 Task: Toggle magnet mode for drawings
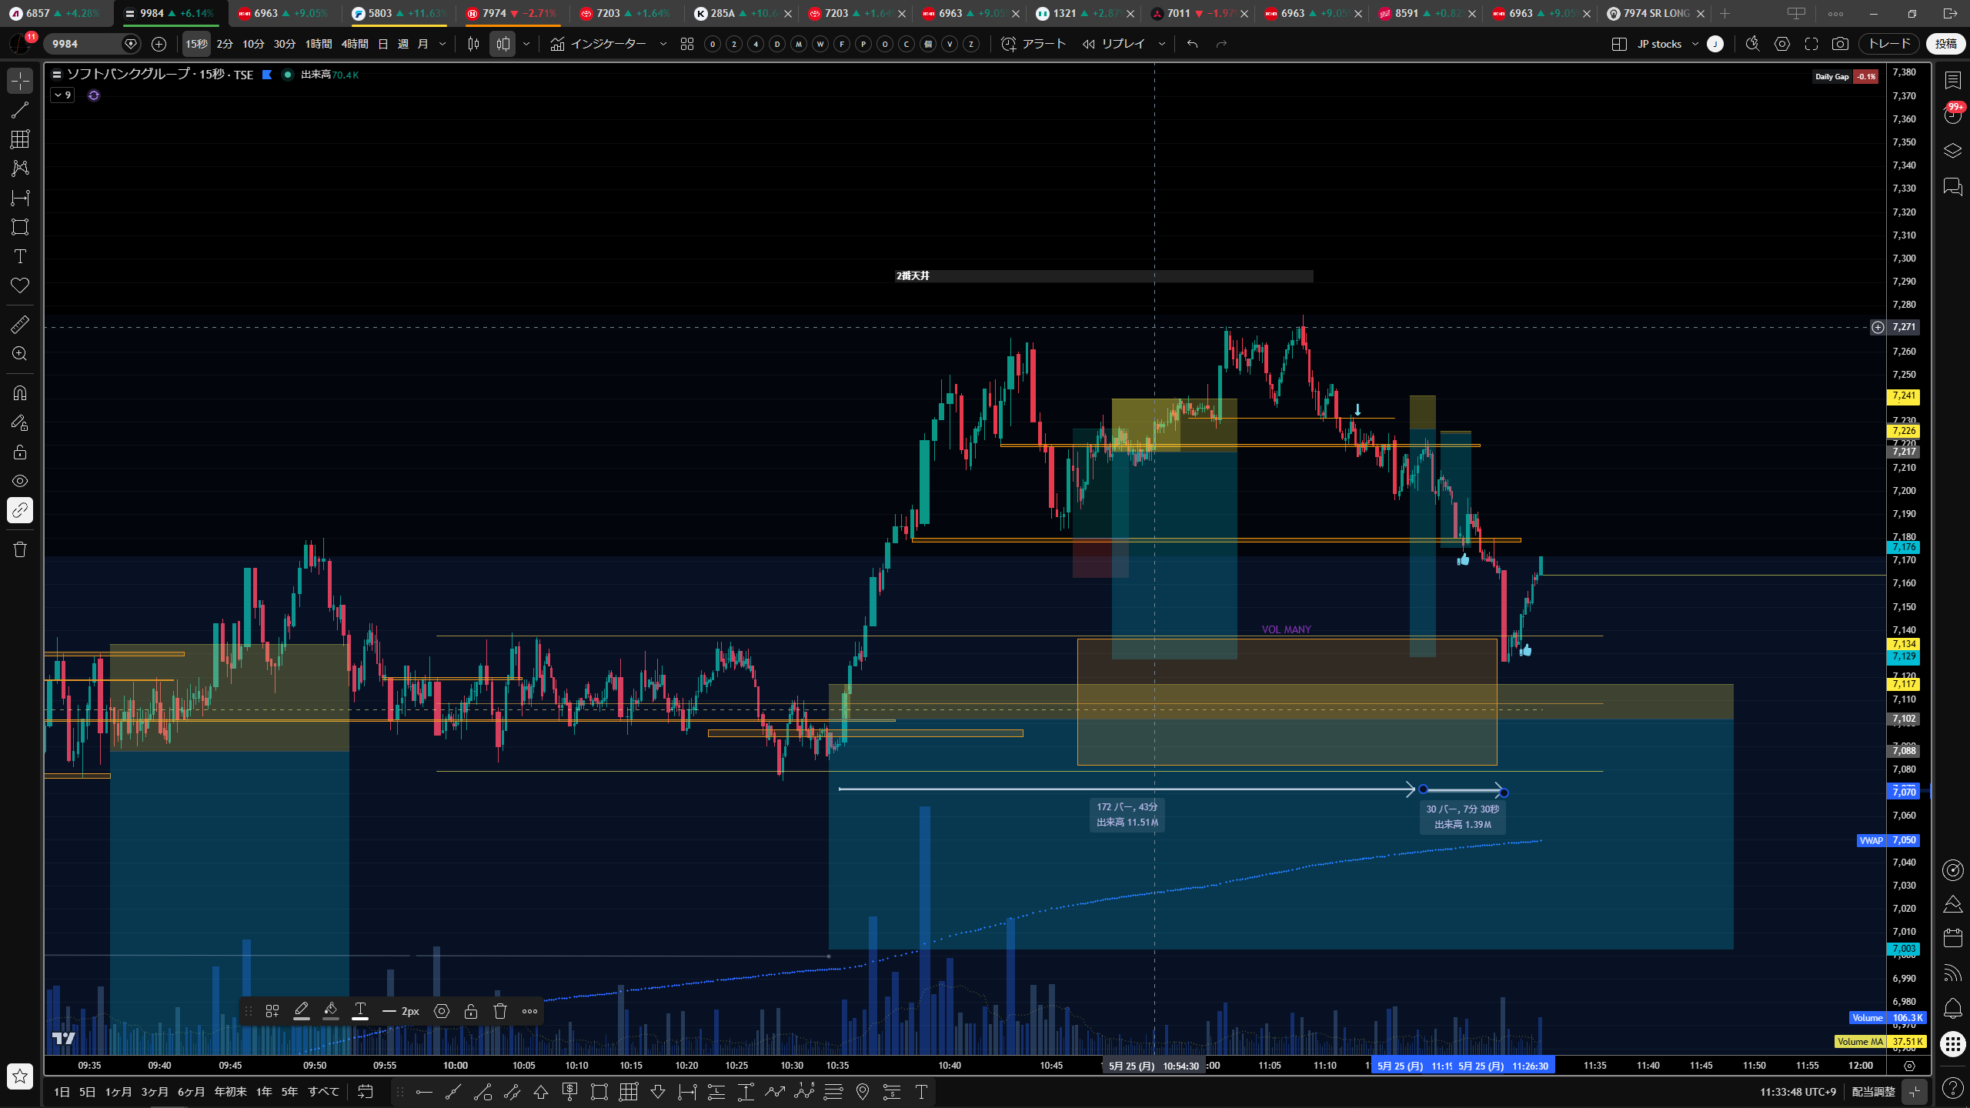point(20,393)
